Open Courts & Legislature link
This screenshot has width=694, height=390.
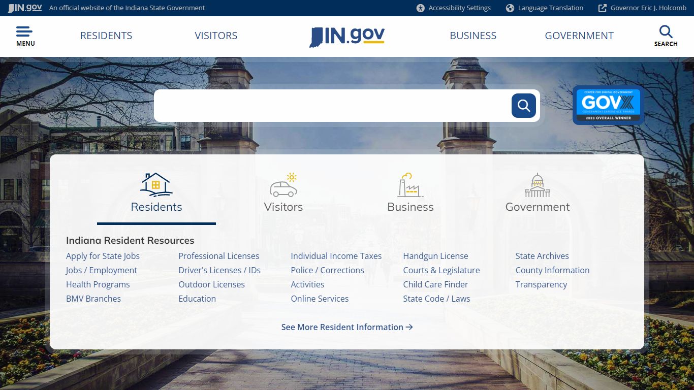(x=441, y=270)
